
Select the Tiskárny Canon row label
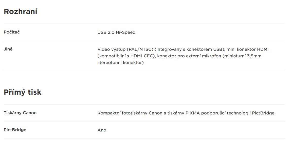point(20,113)
